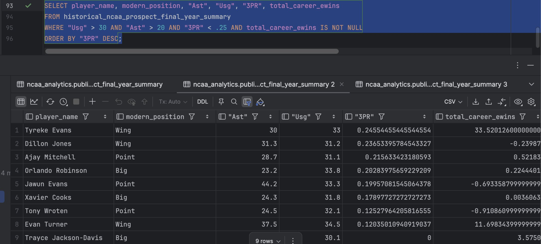
Task: Open result grid settings gear
Action: (x=531, y=102)
